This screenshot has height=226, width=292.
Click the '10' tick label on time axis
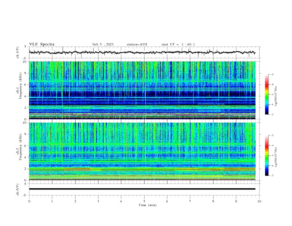click(x=259, y=201)
